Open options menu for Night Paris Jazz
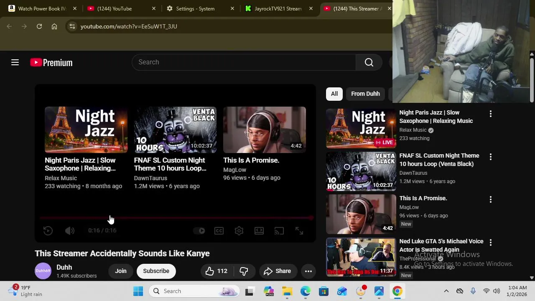Image resolution: width=535 pixels, height=301 pixels. click(491, 114)
